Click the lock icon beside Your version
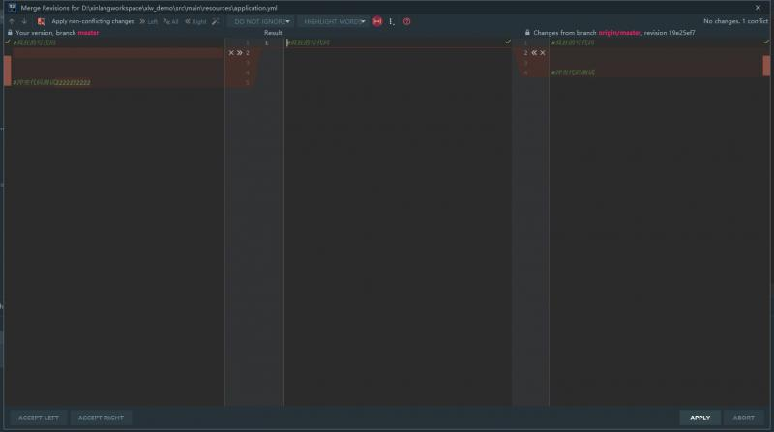The height and width of the screenshot is (432, 774). (x=10, y=33)
